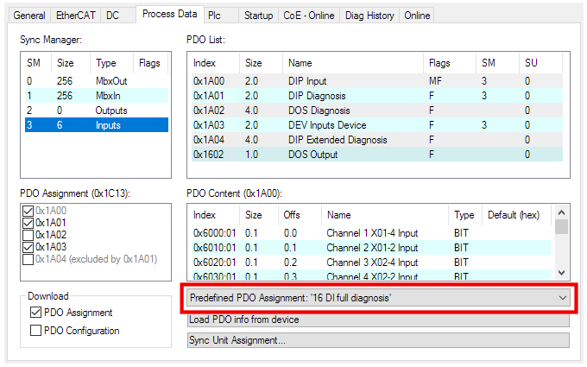Open the Predefined PDO Assignment dropdown
587x367 pixels.
378,298
